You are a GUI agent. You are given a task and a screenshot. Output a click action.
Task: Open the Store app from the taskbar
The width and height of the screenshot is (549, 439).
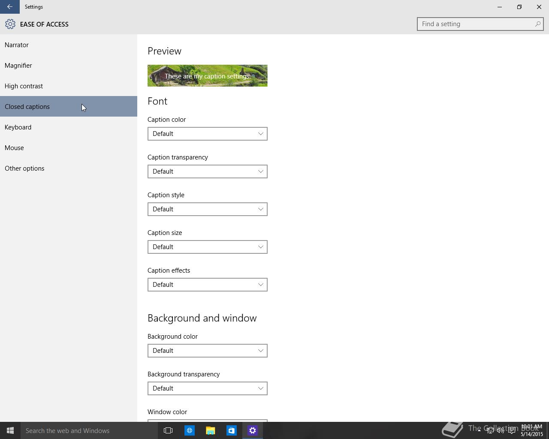click(231, 430)
